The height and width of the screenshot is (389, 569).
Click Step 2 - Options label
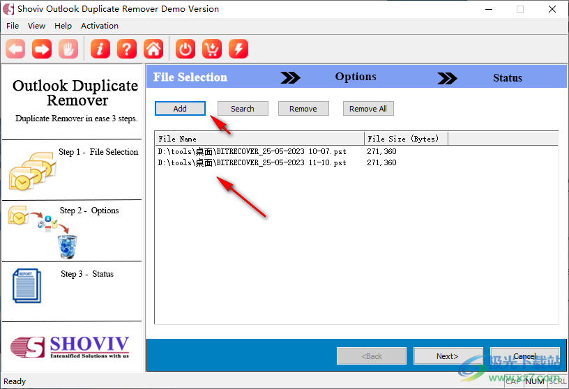click(89, 211)
